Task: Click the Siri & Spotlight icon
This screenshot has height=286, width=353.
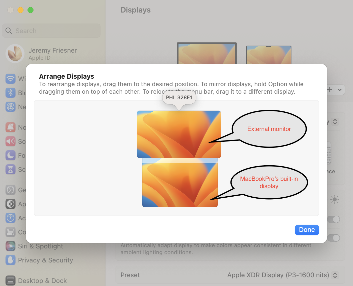Action: tap(10, 246)
